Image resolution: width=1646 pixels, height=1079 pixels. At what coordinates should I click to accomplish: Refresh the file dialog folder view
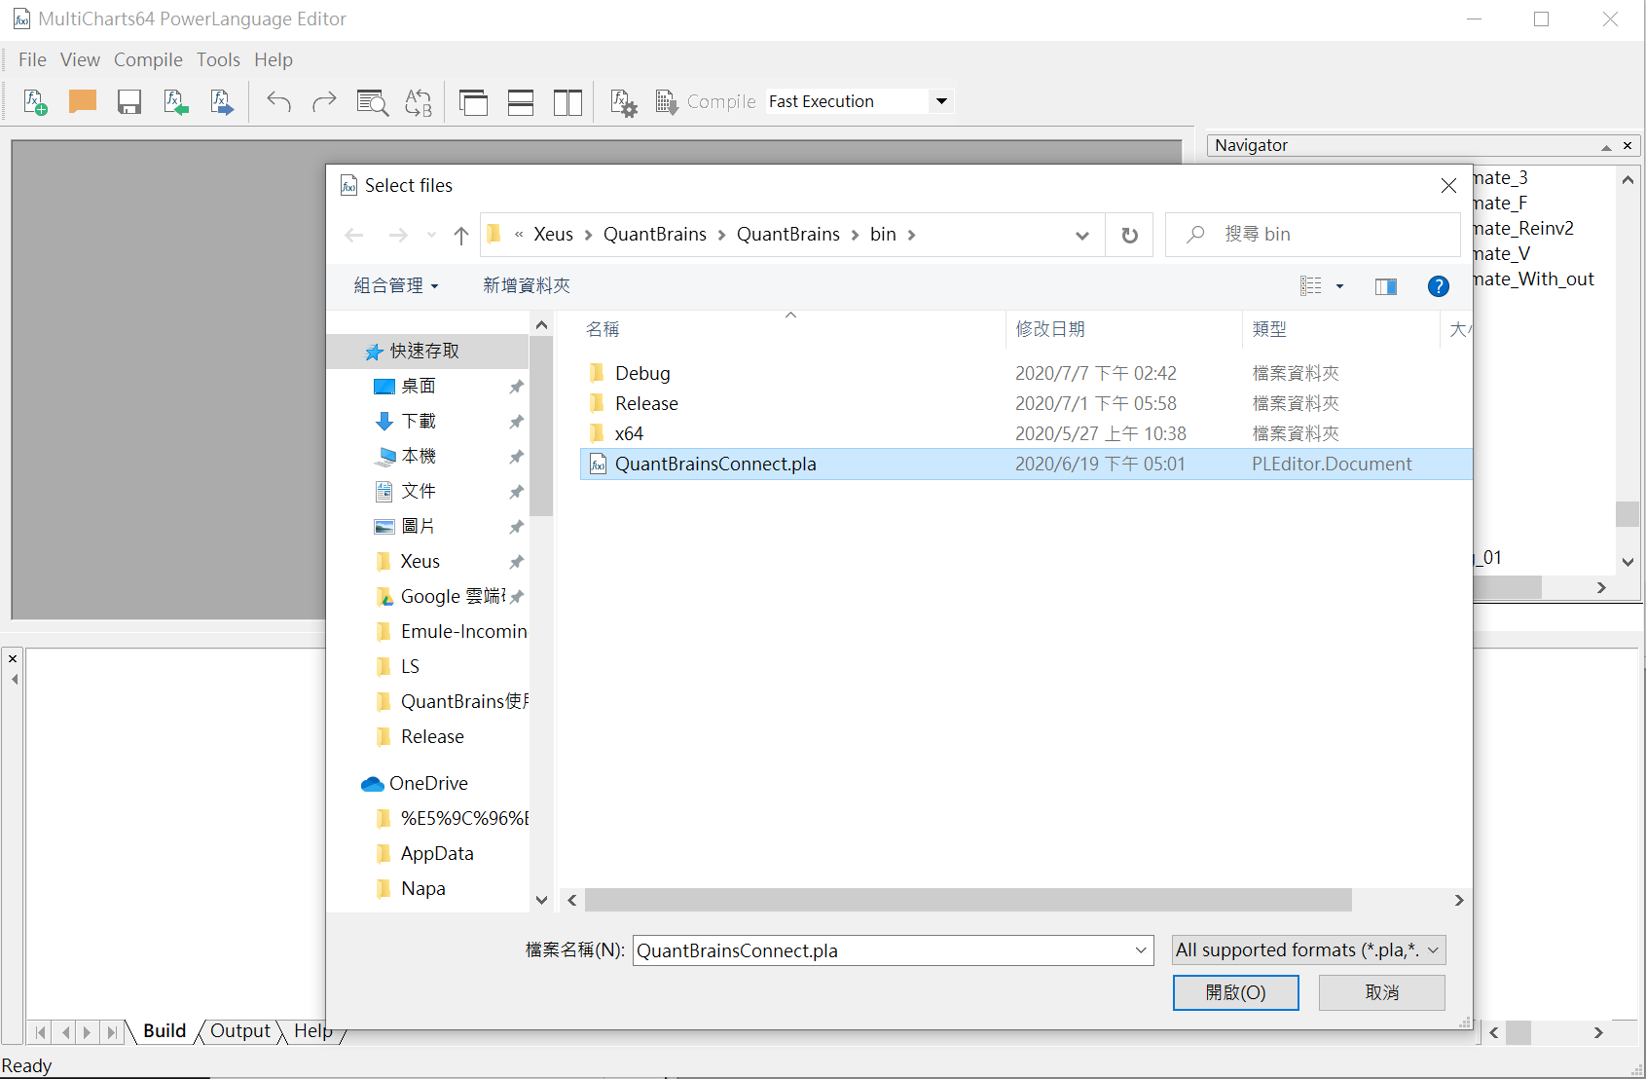coord(1129,235)
